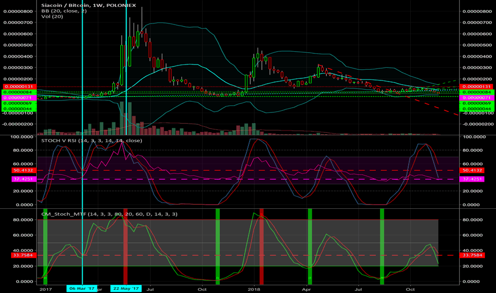Click the 100.0000 tick on left stochastic scale

(22, 137)
